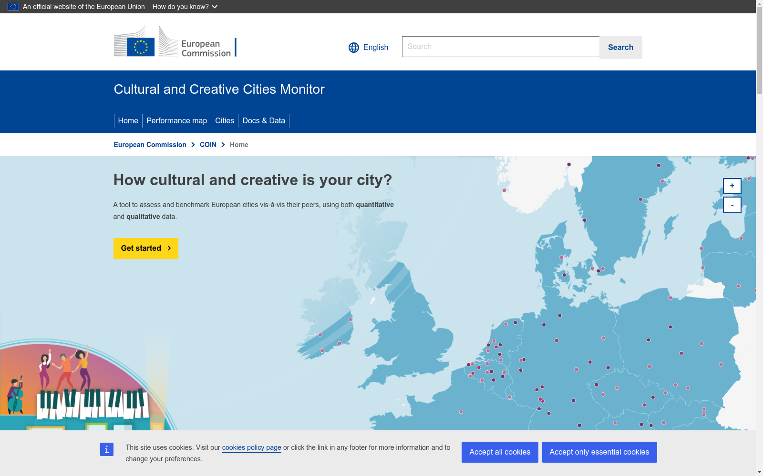This screenshot has height=476, width=763.
Task: Accept only essential cookies
Action: pos(599,452)
